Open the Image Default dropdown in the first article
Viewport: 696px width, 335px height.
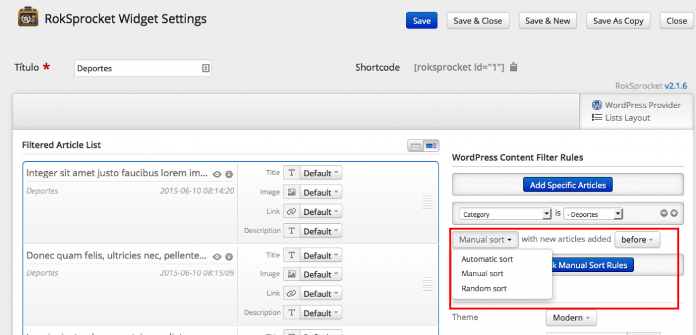click(321, 192)
